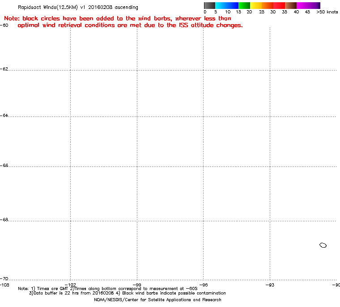Click the -68 latitude label
Viewport: 340px width, 307px height.
(x=4, y=220)
